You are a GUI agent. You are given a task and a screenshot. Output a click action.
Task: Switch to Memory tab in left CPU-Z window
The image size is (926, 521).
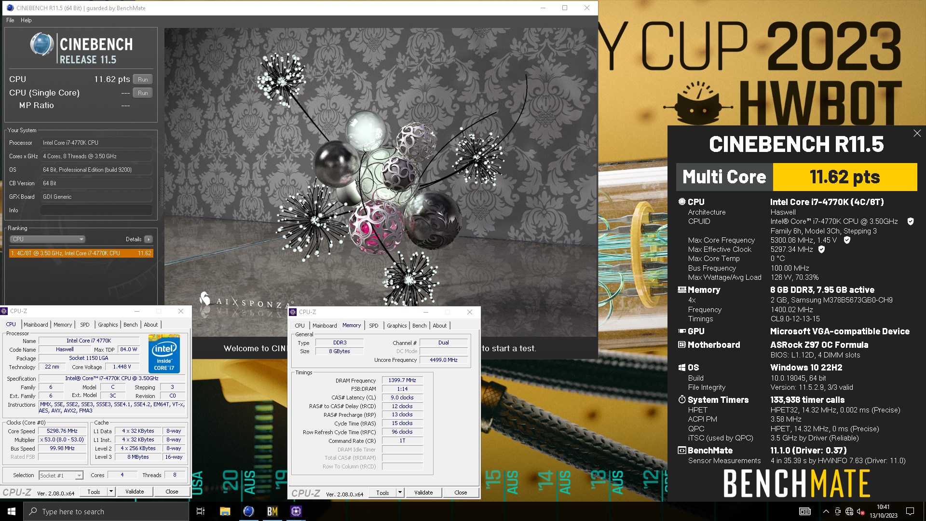pos(63,325)
